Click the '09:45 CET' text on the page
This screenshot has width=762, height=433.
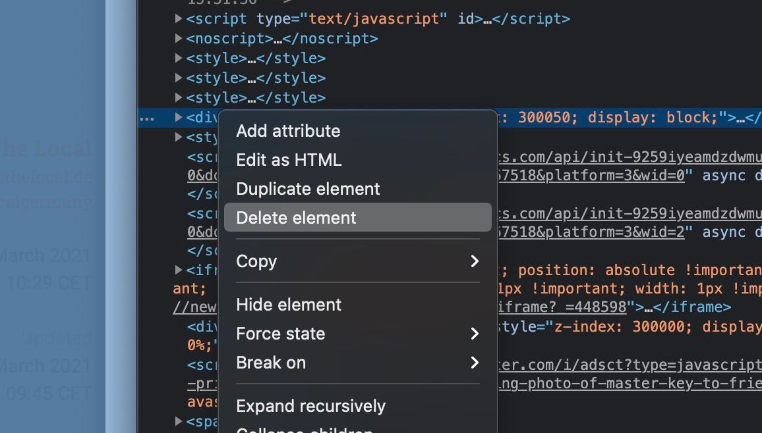(x=49, y=394)
